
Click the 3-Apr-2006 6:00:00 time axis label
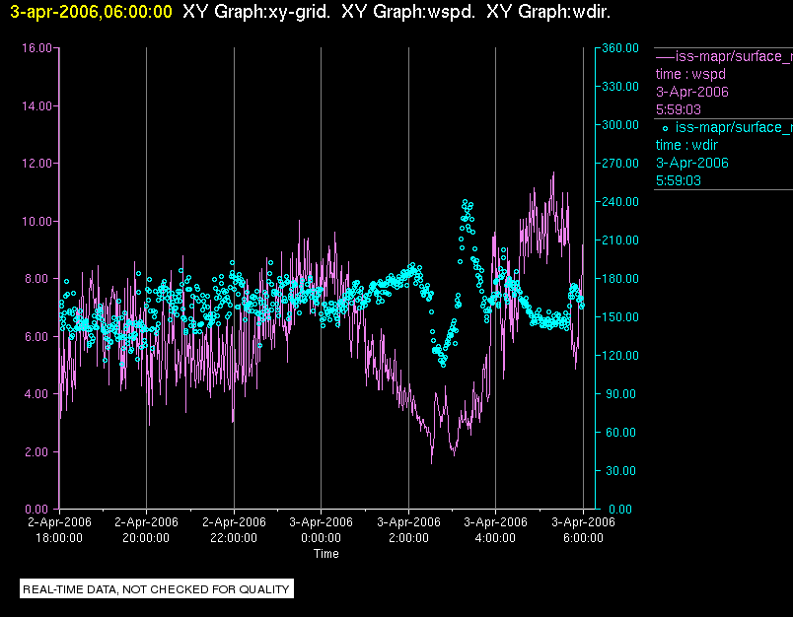(x=583, y=530)
